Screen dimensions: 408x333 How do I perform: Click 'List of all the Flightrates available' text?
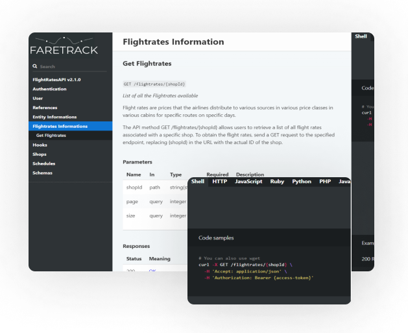click(160, 96)
